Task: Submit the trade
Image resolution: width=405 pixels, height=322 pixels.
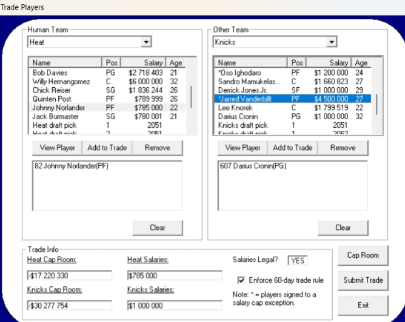Action: [363, 280]
